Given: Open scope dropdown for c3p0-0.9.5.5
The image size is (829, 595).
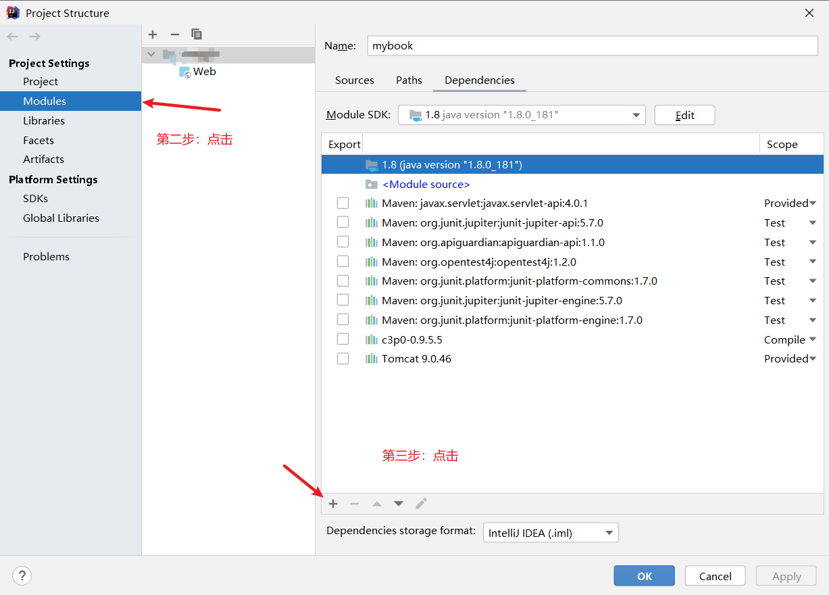Looking at the screenshot, I should pyautogui.click(x=812, y=339).
